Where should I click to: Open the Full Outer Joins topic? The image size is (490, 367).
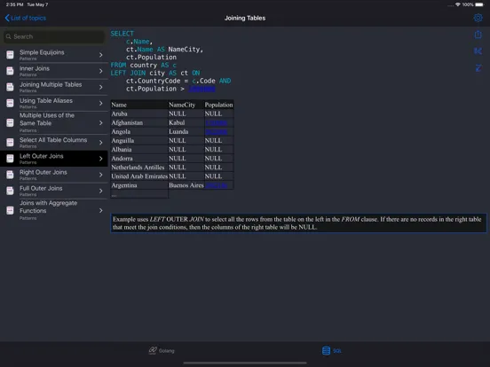click(x=54, y=191)
